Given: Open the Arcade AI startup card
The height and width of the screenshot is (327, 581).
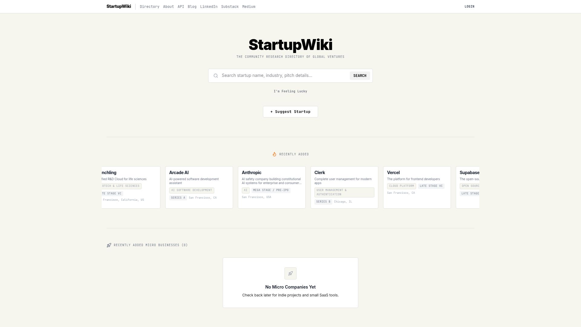Looking at the screenshot, I should click(x=199, y=187).
